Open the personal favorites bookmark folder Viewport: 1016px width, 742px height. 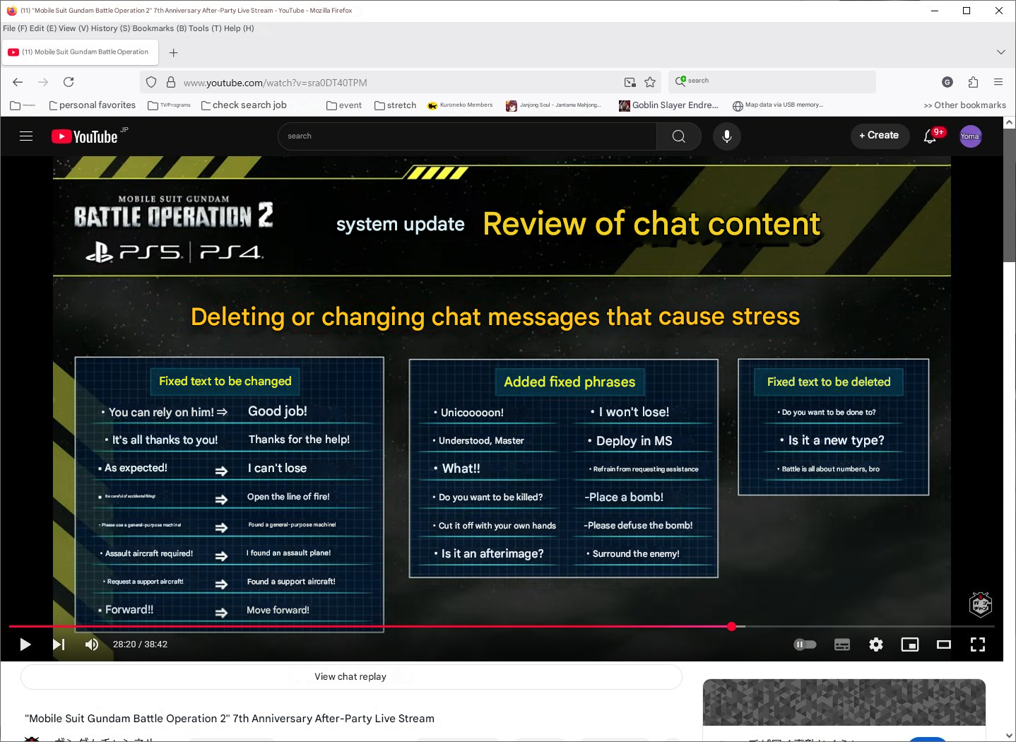pos(92,105)
